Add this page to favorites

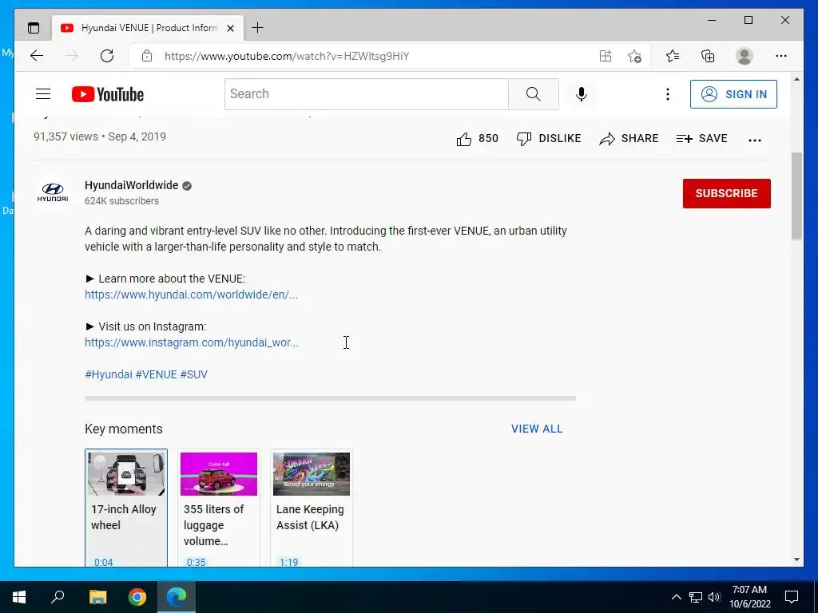point(634,56)
